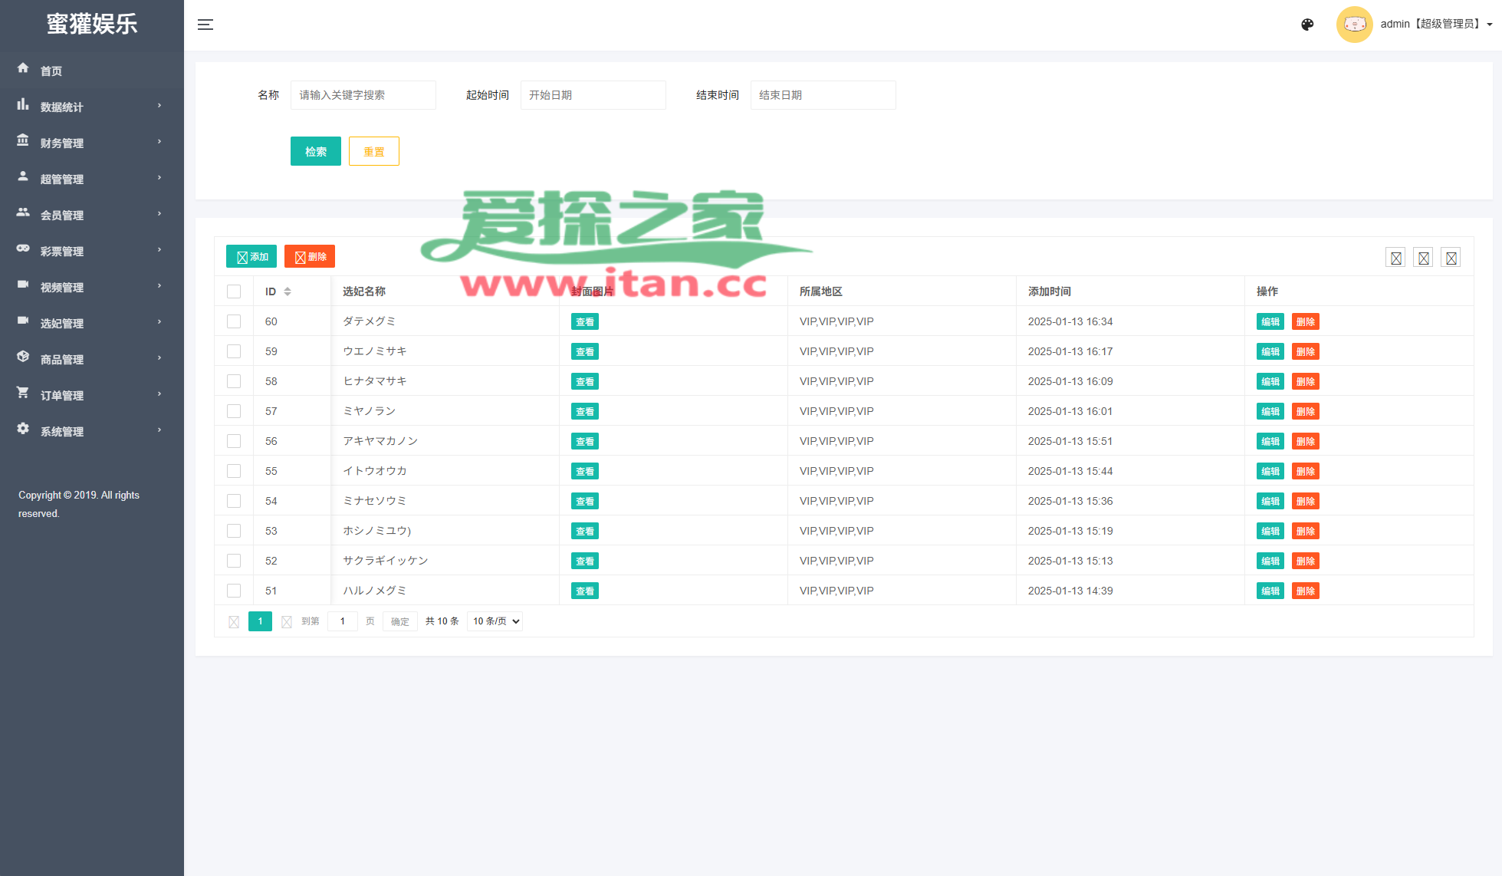The image size is (1502, 876).
Task: Click the 系统管理 gear icon
Action: [23, 429]
